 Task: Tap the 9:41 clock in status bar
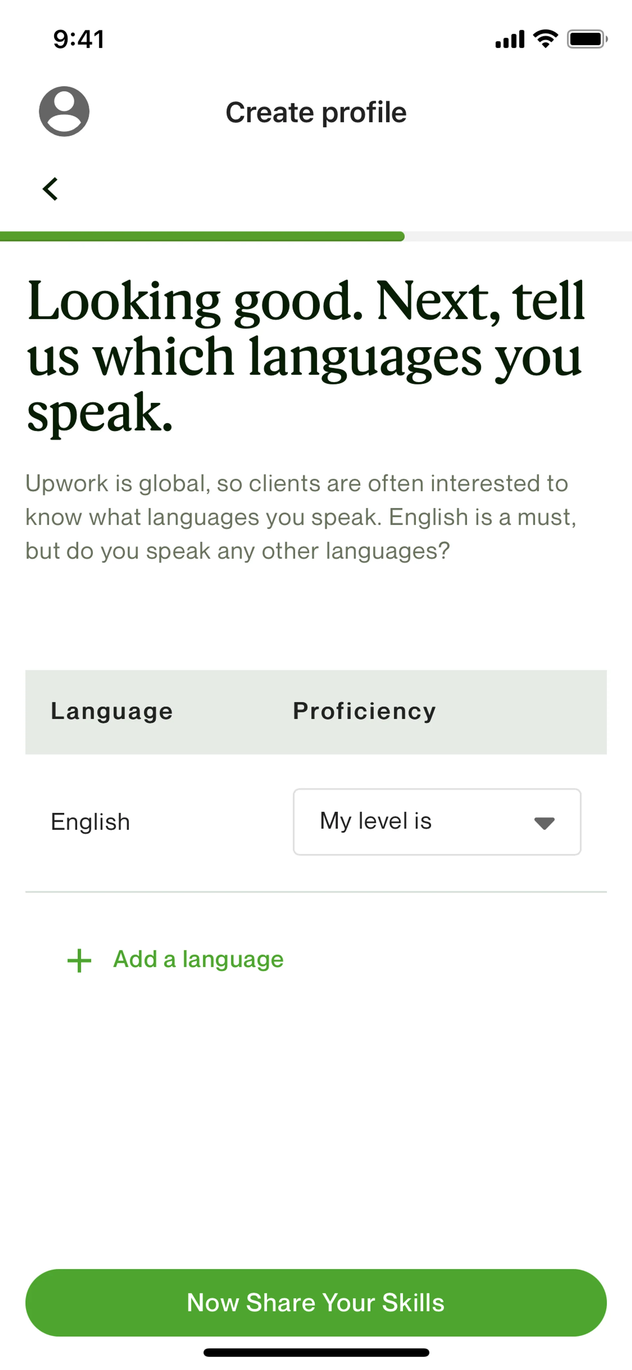point(79,39)
